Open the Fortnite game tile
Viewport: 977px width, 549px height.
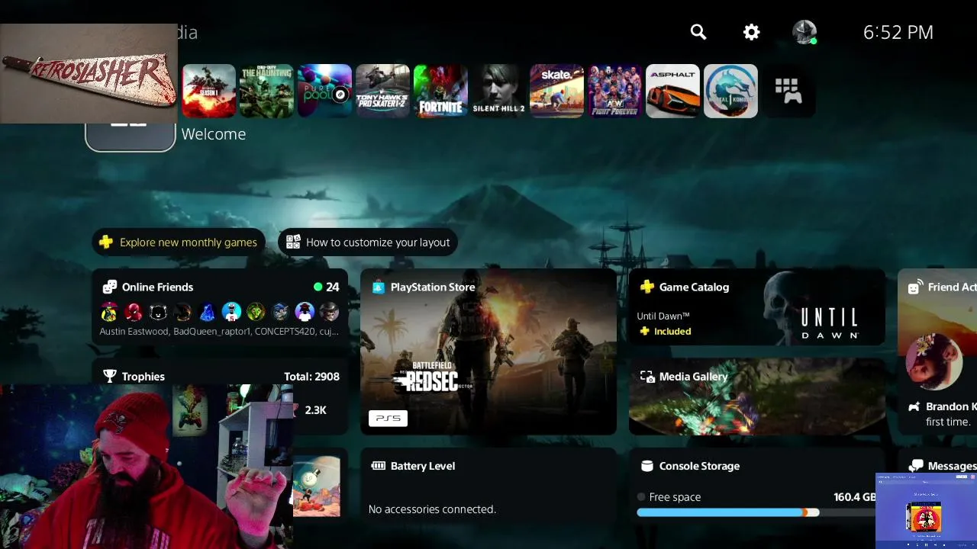[x=440, y=91]
